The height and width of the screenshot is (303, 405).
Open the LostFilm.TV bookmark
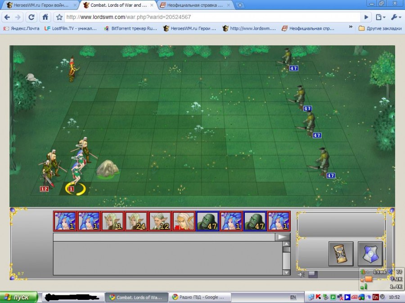click(71, 28)
